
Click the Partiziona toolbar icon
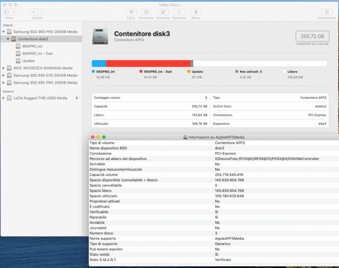click(x=146, y=12)
